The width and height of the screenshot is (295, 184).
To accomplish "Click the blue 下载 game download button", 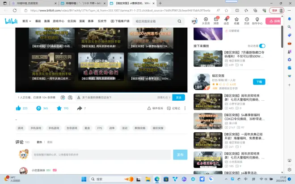I will click(259, 82).
